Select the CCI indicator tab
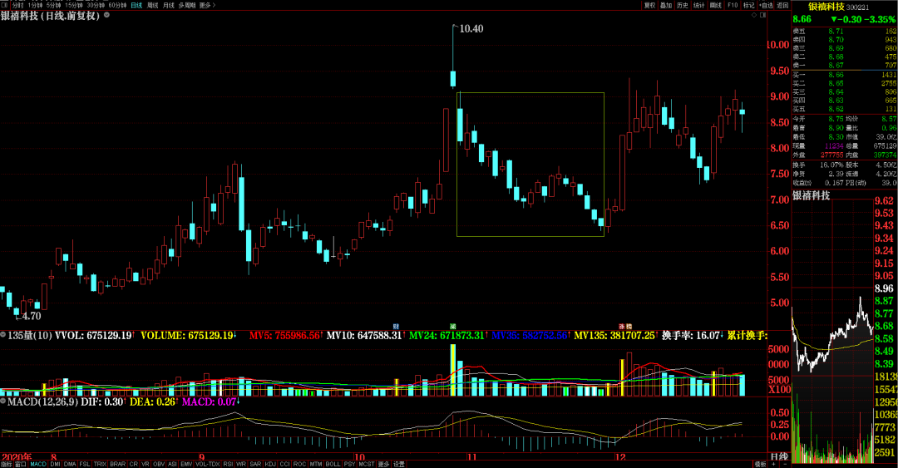Image resolution: width=898 pixels, height=468 pixels. (284, 464)
